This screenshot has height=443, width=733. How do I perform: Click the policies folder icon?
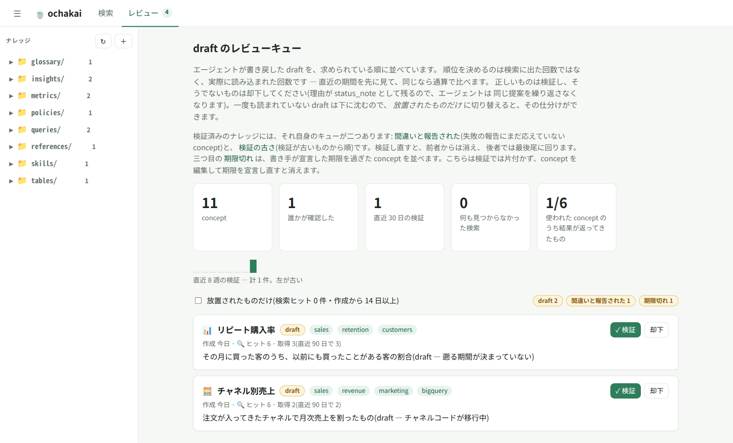pyautogui.click(x=22, y=113)
